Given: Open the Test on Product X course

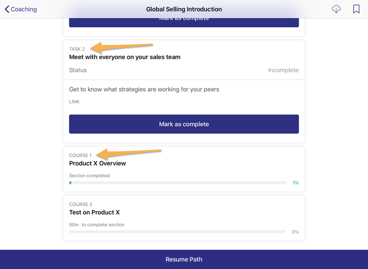Looking at the screenshot, I should (x=94, y=213).
